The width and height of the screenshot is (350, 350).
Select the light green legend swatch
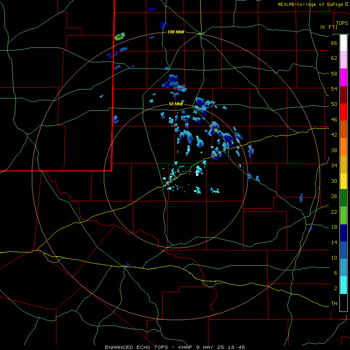[343, 215]
